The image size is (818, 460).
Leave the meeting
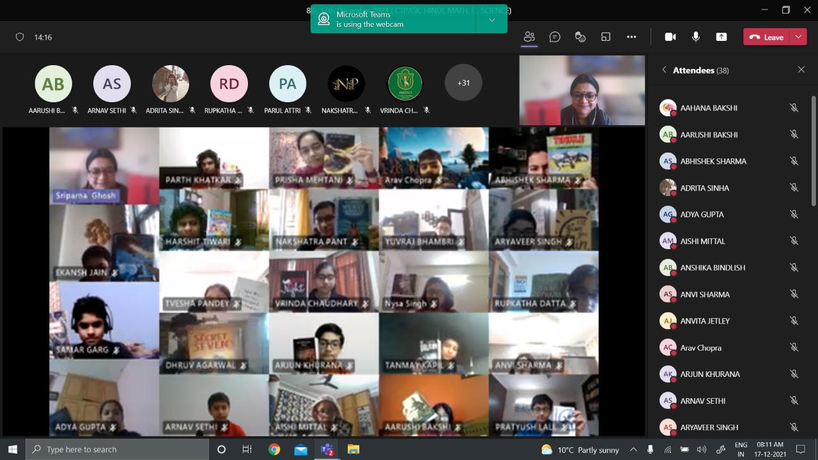[766, 37]
